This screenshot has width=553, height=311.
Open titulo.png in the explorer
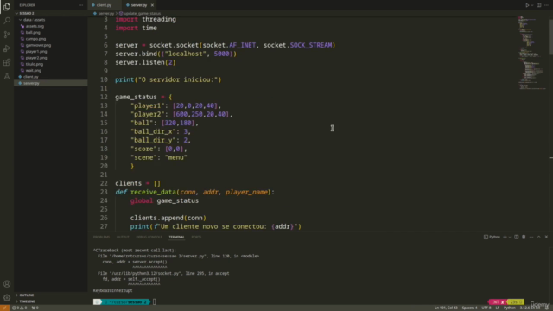click(x=35, y=64)
